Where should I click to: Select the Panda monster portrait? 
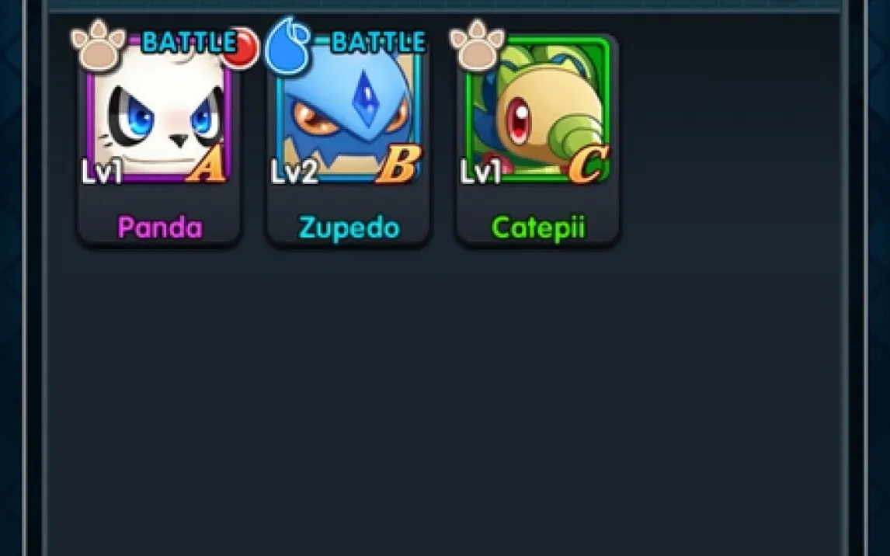point(159,109)
